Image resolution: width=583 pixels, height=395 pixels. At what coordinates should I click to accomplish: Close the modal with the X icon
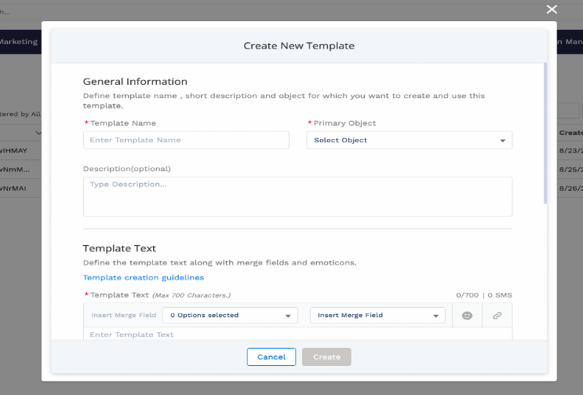pos(552,9)
